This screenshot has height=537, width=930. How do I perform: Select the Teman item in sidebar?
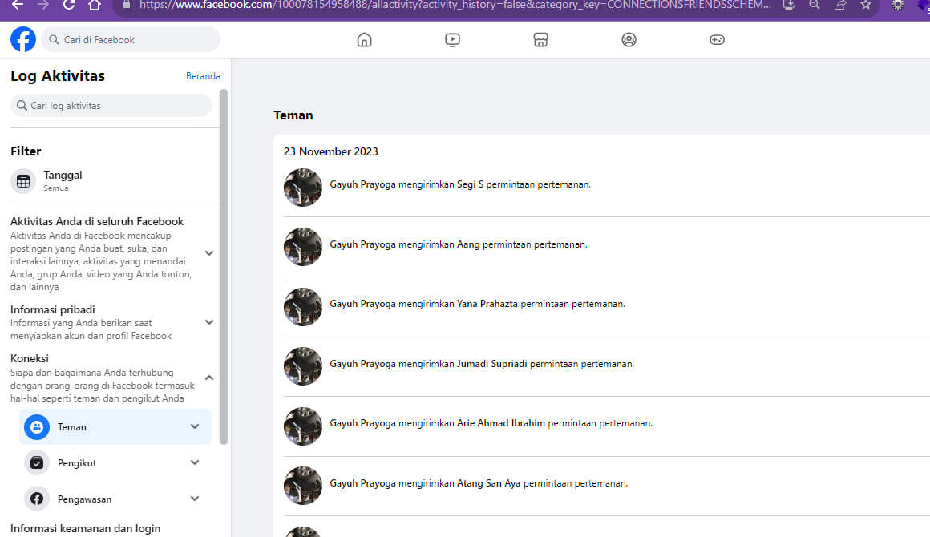pyautogui.click(x=115, y=426)
